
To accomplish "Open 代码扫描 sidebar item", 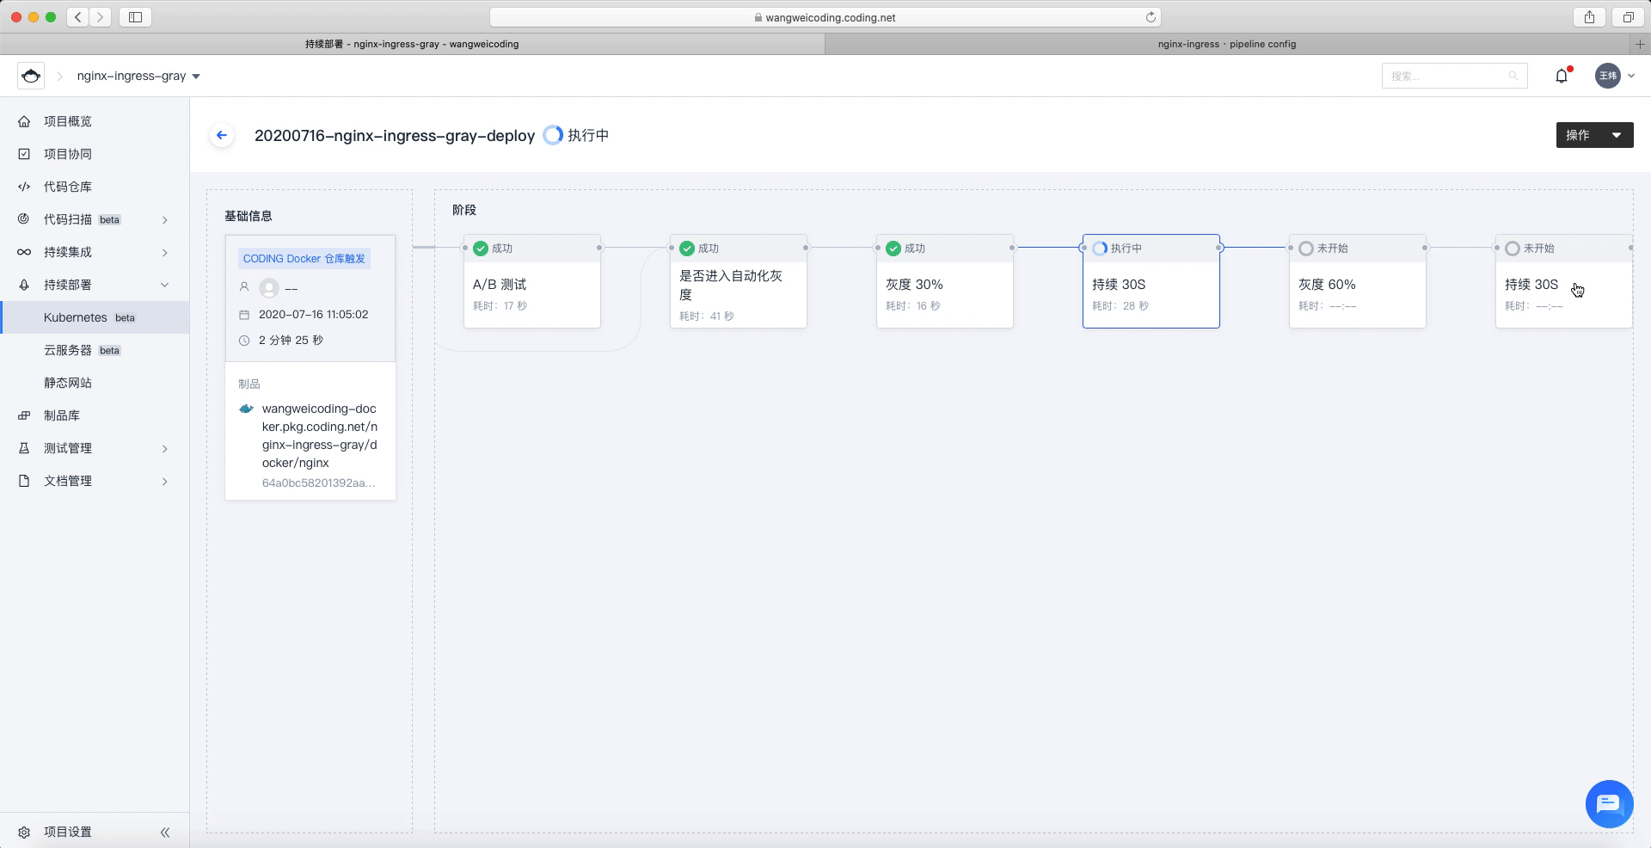I will pyautogui.click(x=95, y=219).
